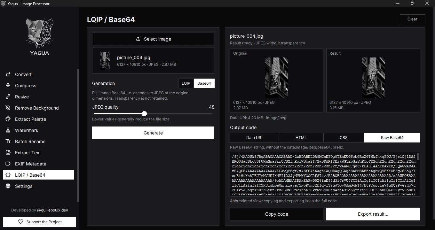The width and height of the screenshot is (435, 230).
Task: Open the Convert section label
Action: pyautogui.click(x=23, y=74)
